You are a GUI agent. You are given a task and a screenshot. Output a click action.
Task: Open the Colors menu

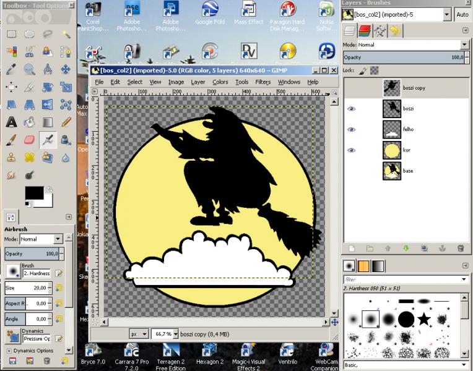(220, 82)
